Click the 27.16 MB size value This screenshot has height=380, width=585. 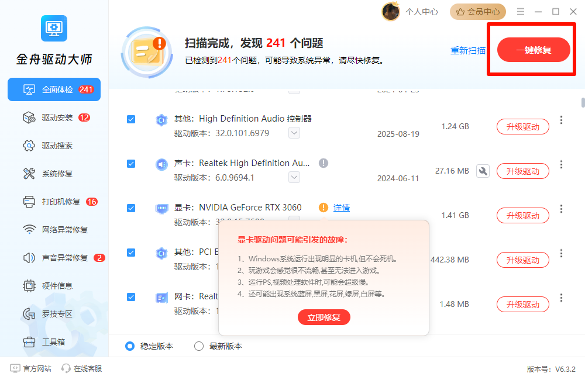point(452,171)
